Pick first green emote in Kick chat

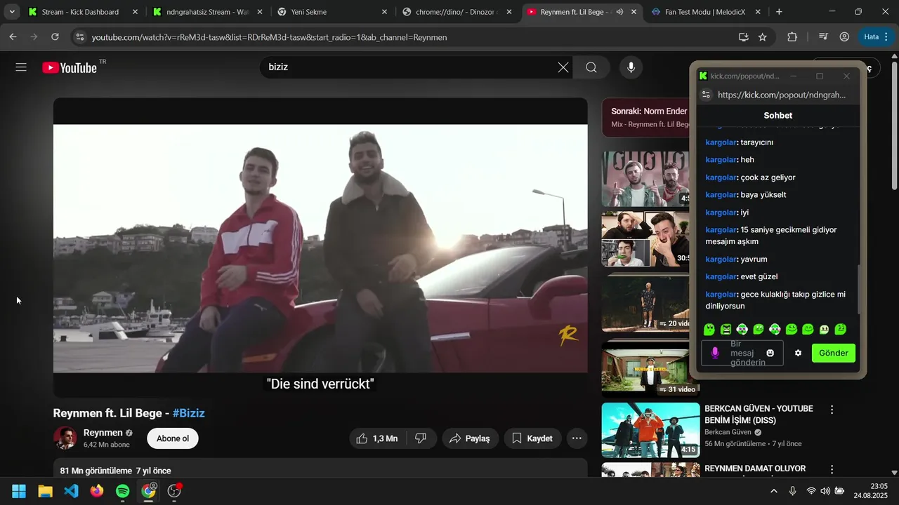pyautogui.click(x=709, y=329)
